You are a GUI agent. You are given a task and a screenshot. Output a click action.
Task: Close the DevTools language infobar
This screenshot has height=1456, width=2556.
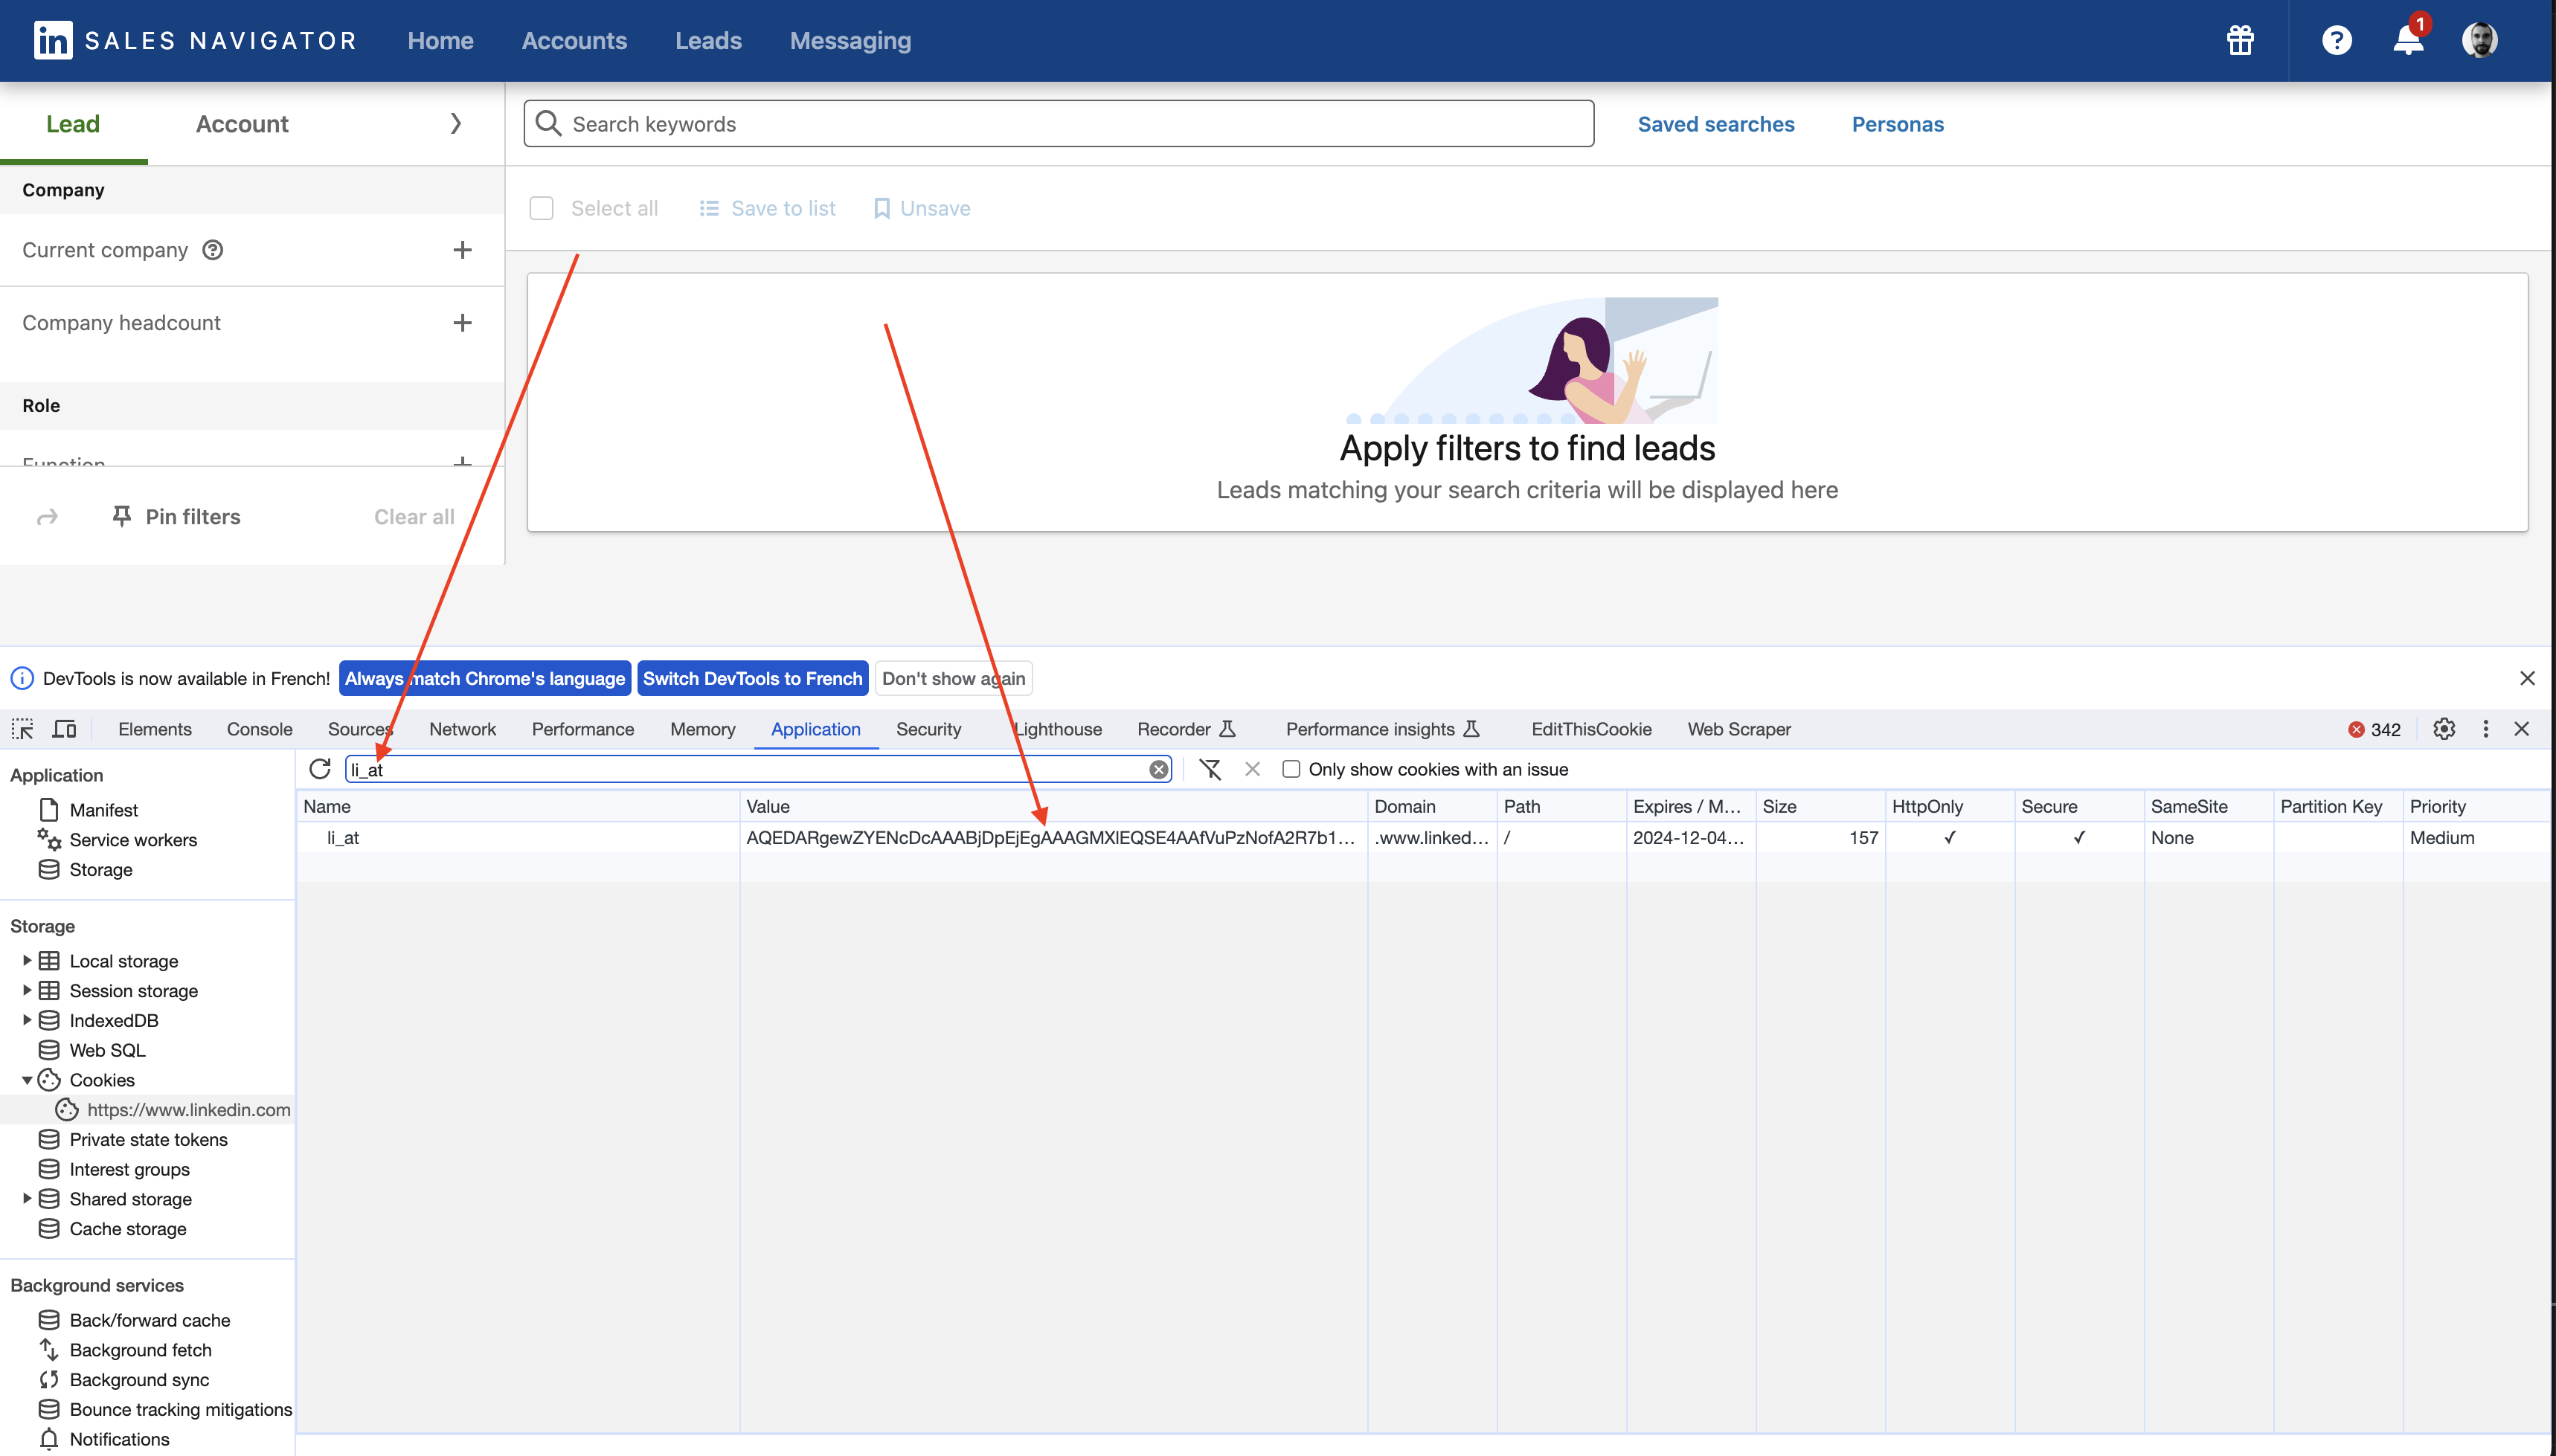2528,678
